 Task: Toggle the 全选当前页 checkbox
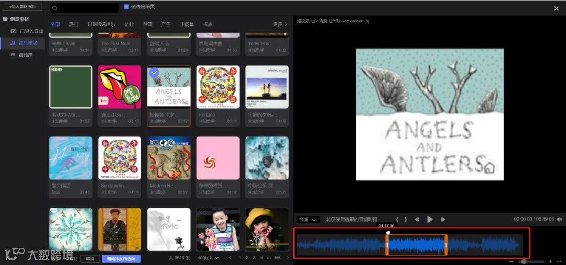click(126, 6)
